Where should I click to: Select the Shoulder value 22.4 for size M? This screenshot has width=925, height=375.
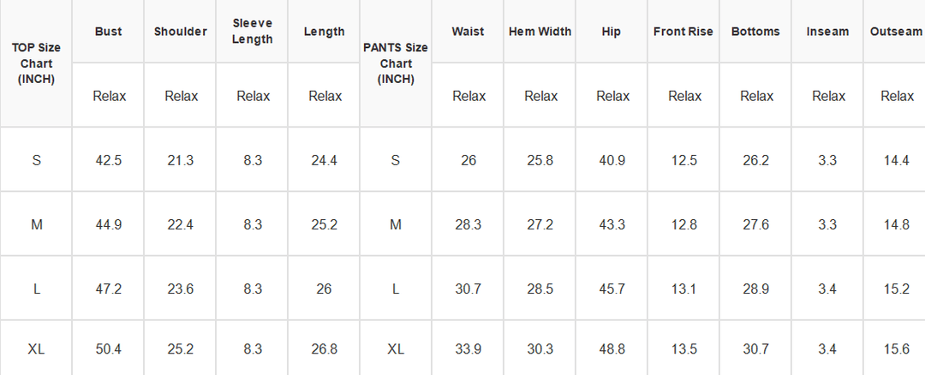180,224
